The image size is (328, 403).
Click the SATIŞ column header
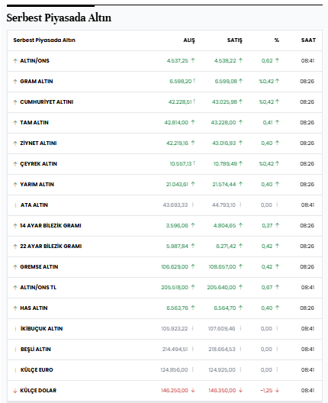(x=234, y=40)
